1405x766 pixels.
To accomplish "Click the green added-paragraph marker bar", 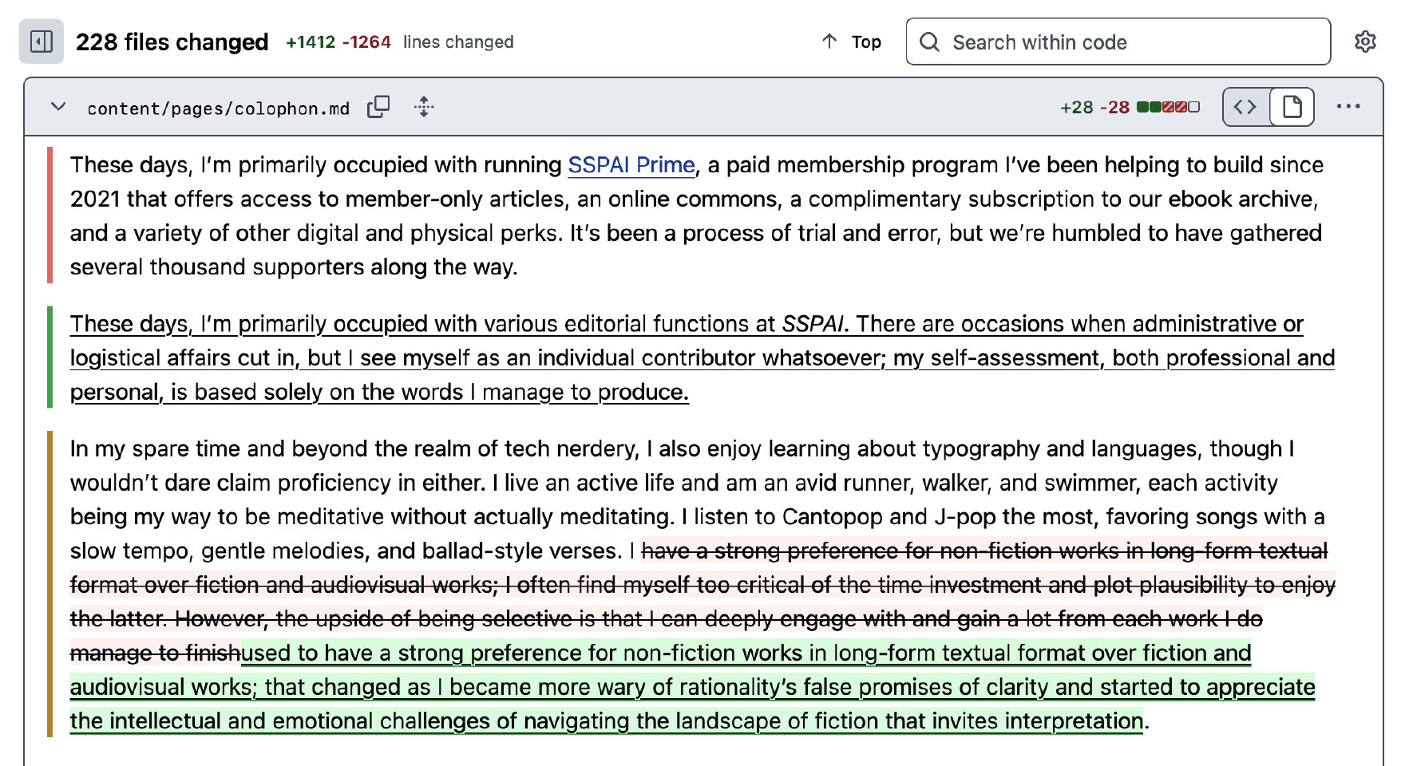I will [x=50, y=357].
